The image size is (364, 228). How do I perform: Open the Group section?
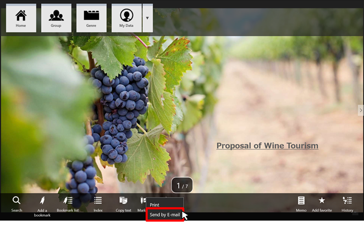click(56, 18)
